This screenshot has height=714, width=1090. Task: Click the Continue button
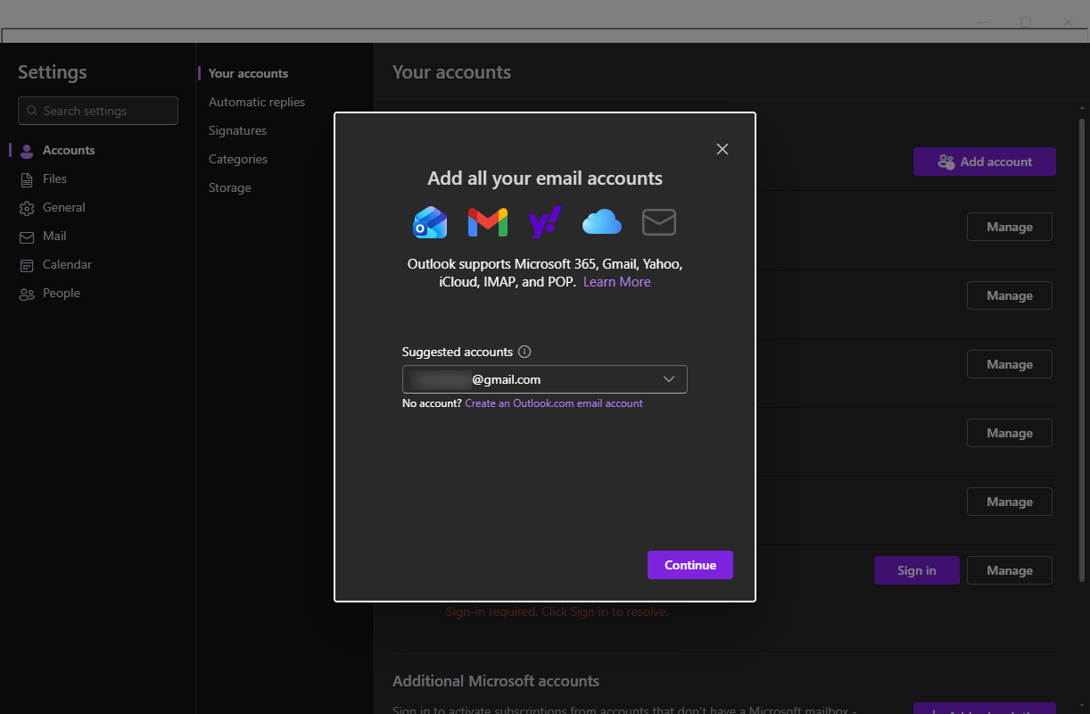point(690,565)
